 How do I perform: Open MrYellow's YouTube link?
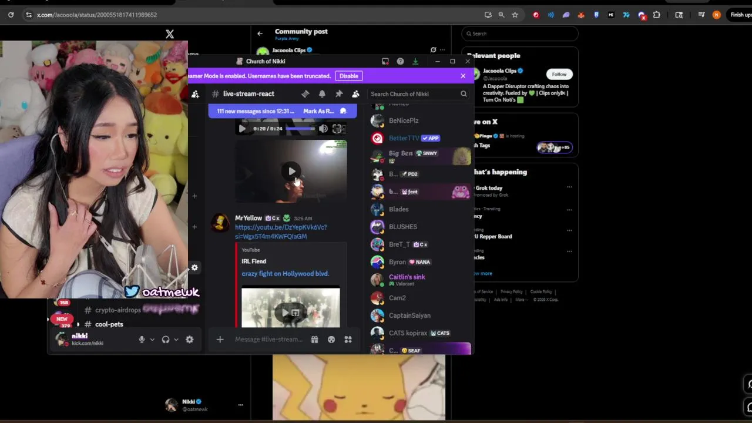point(281,231)
